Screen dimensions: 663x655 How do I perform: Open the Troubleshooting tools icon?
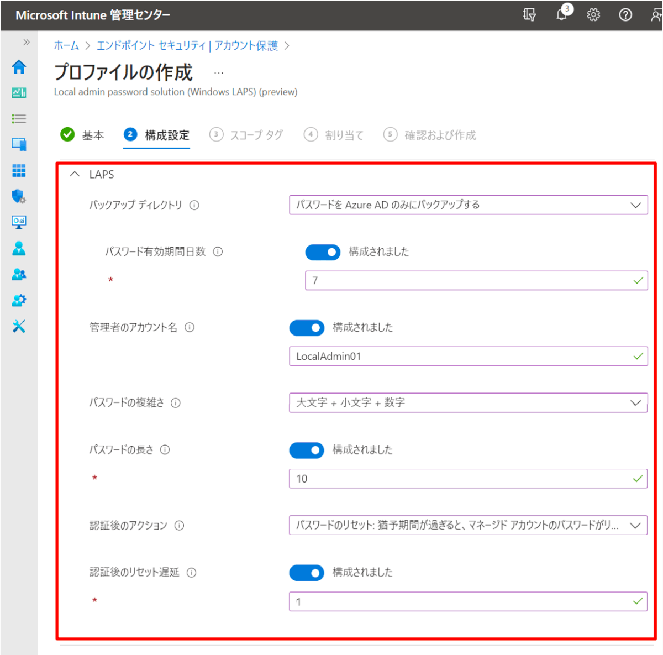point(19,326)
